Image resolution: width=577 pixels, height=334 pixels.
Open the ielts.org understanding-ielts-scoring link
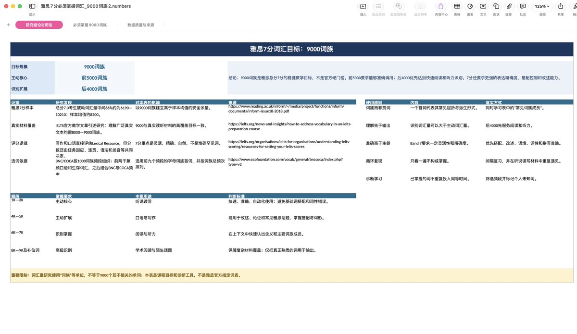pyautogui.click(x=289, y=144)
